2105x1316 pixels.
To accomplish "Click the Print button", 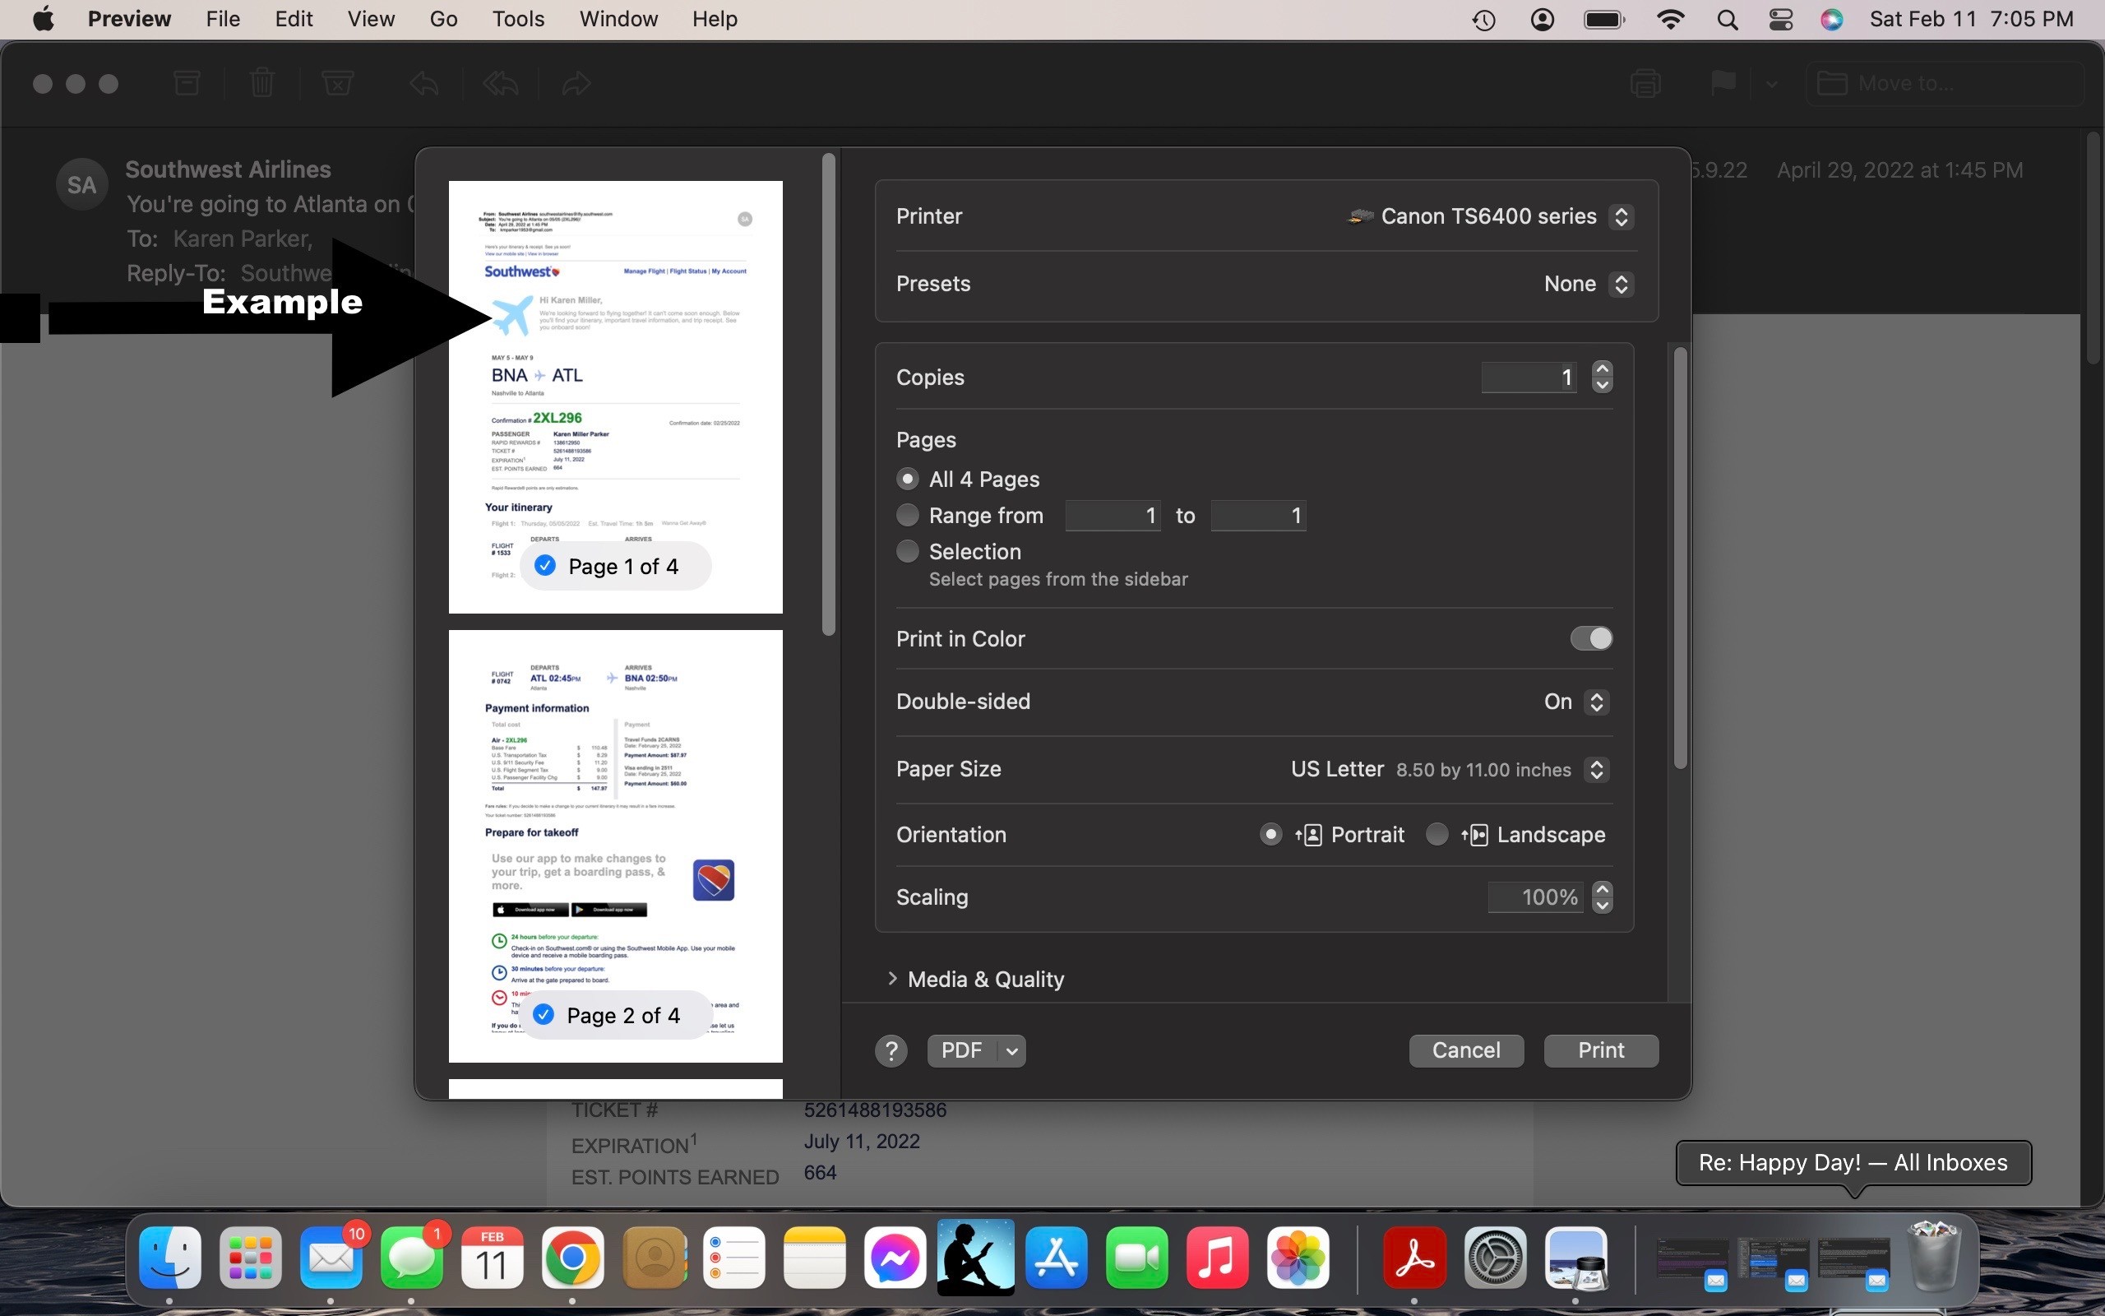I will click(x=1600, y=1050).
